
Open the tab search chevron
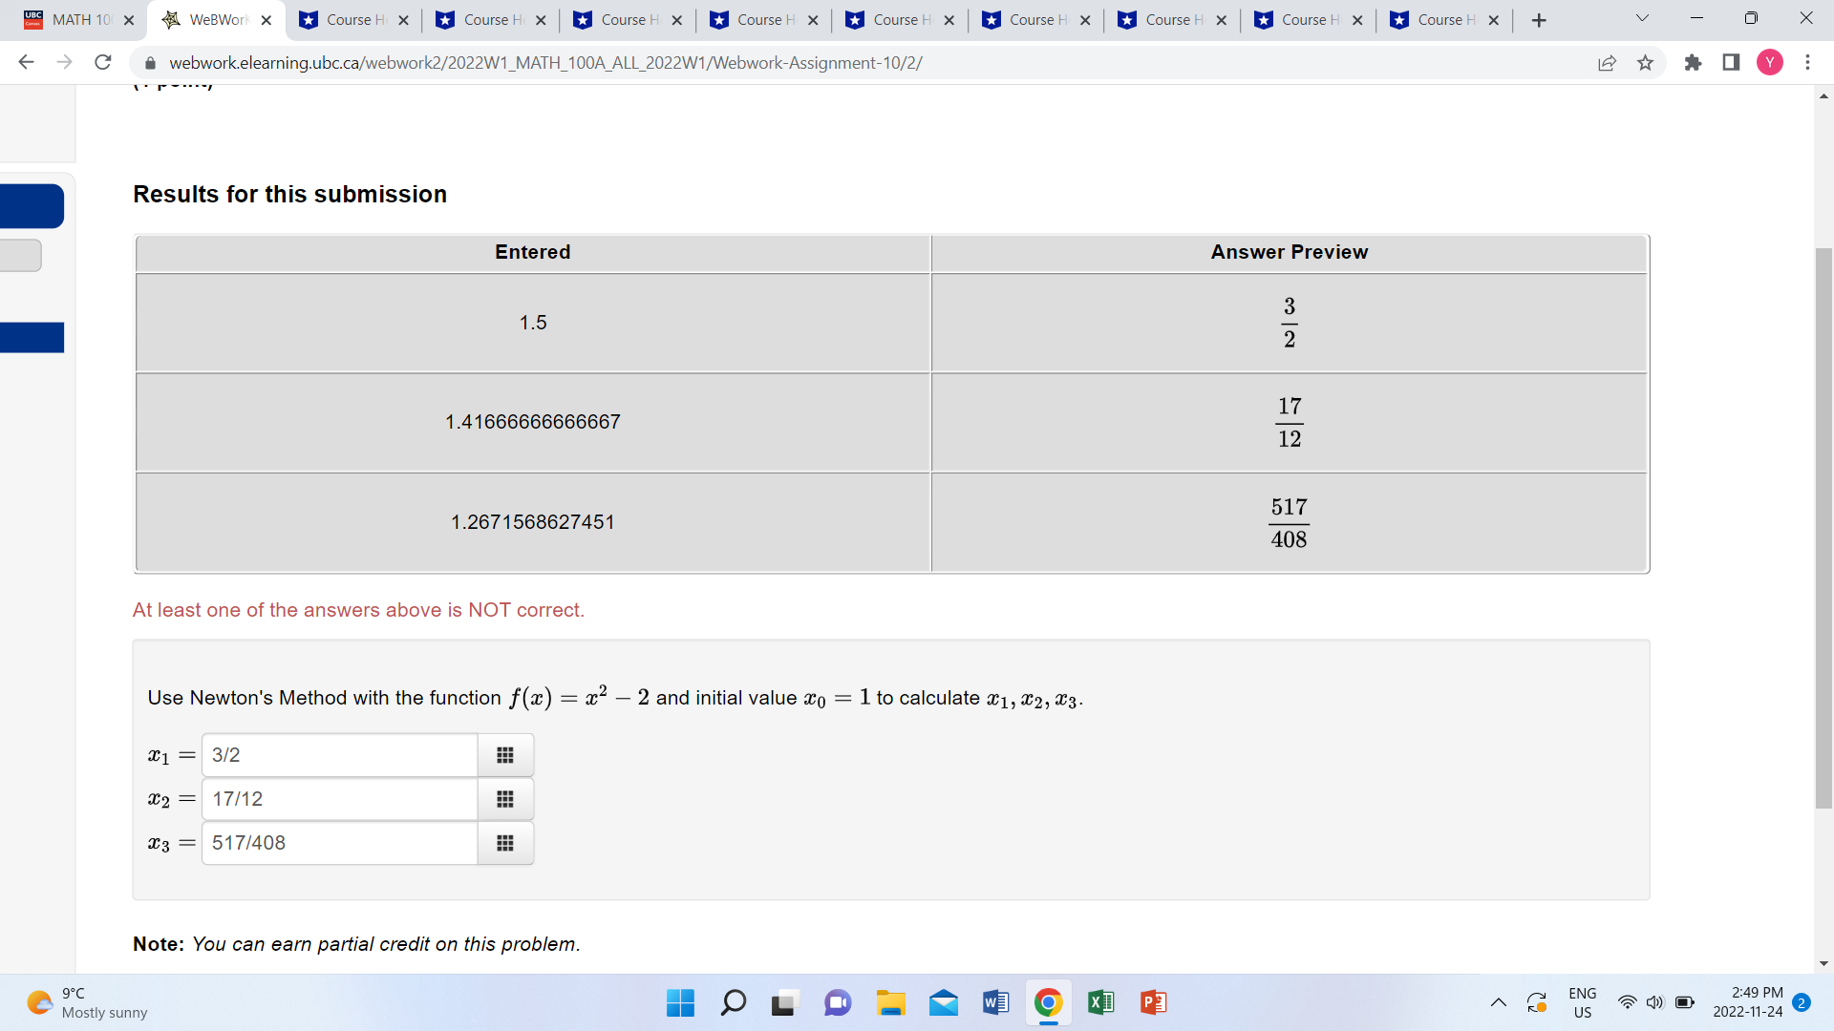(1641, 18)
